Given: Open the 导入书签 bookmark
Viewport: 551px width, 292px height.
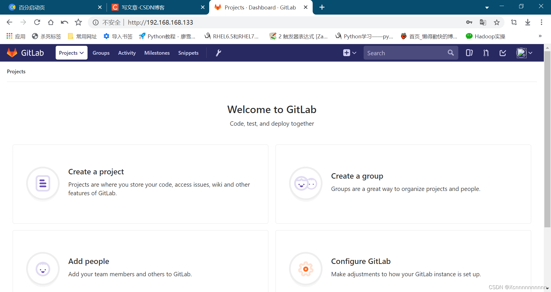Looking at the screenshot, I should [118, 36].
